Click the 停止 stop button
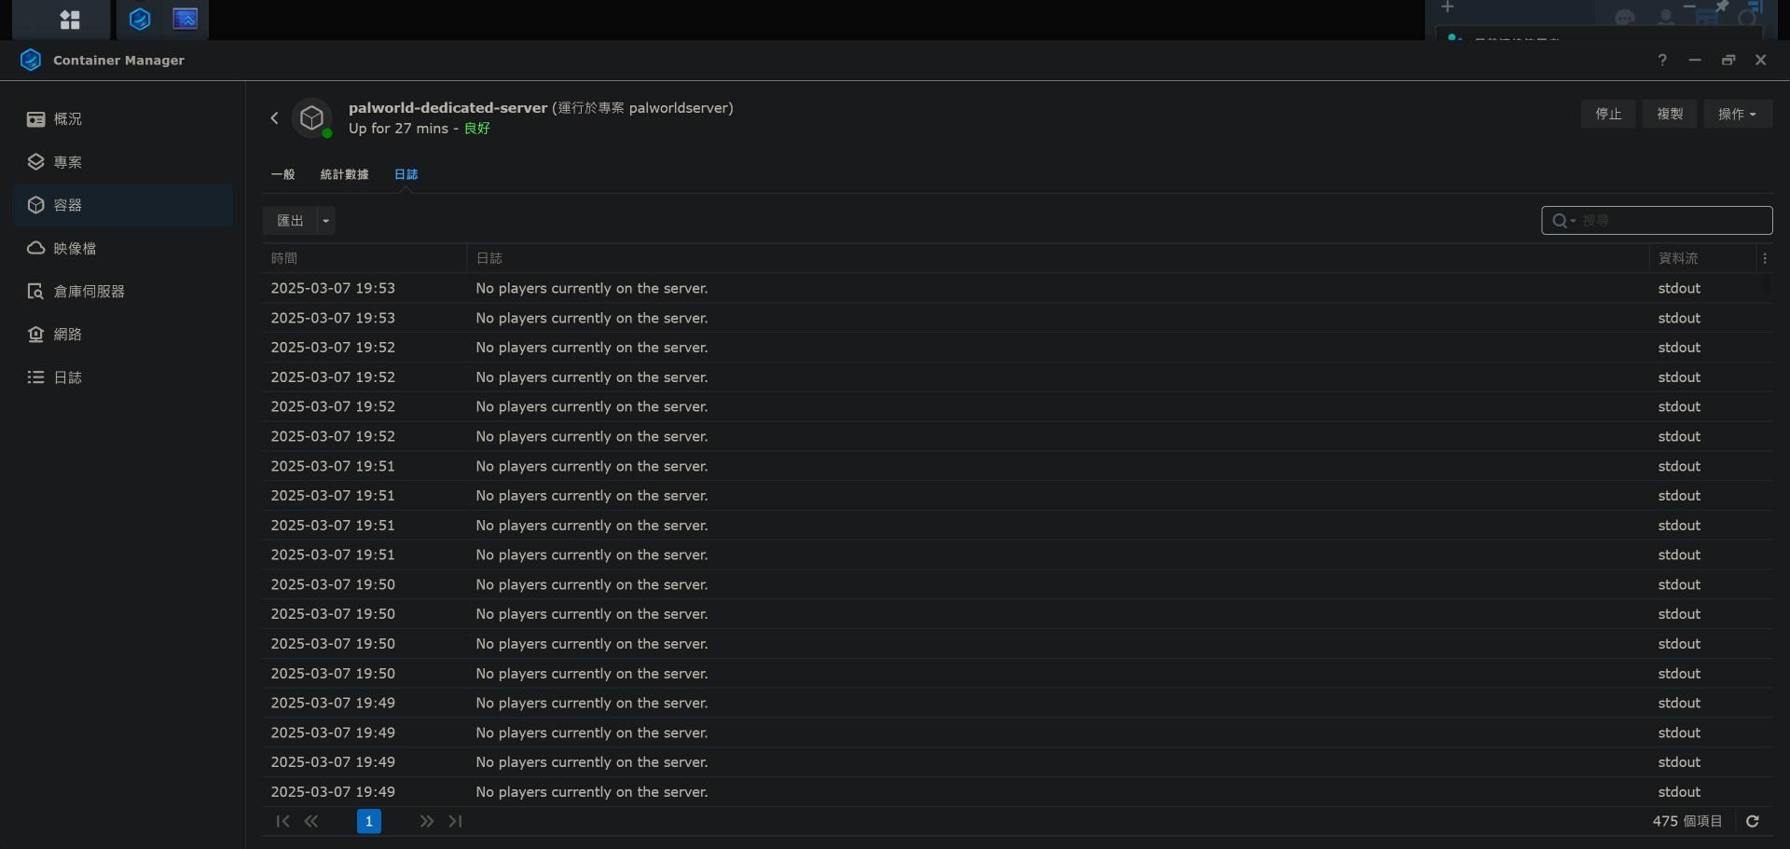The width and height of the screenshot is (1790, 849). point(1607,114)
